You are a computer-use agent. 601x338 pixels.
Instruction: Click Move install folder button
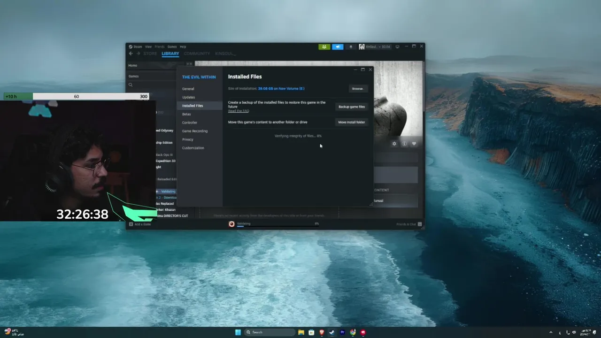pos(352,122)
